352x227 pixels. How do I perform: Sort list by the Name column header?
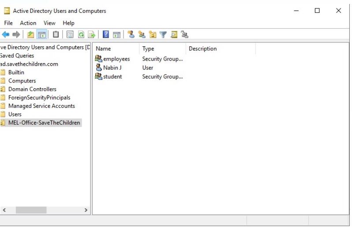tap(115, 49)
